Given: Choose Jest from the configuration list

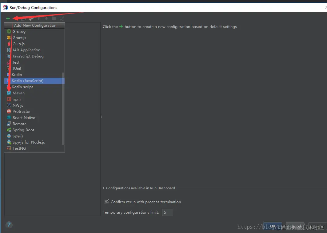Looking at the screenshot, I should [x=34, y=62].
